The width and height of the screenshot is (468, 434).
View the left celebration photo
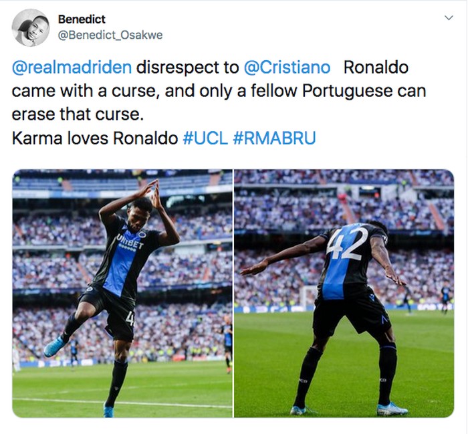[x=122, y=293]
